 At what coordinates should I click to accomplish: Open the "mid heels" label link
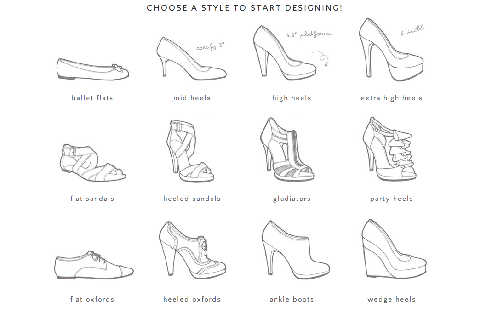click(x=192, y=98)
